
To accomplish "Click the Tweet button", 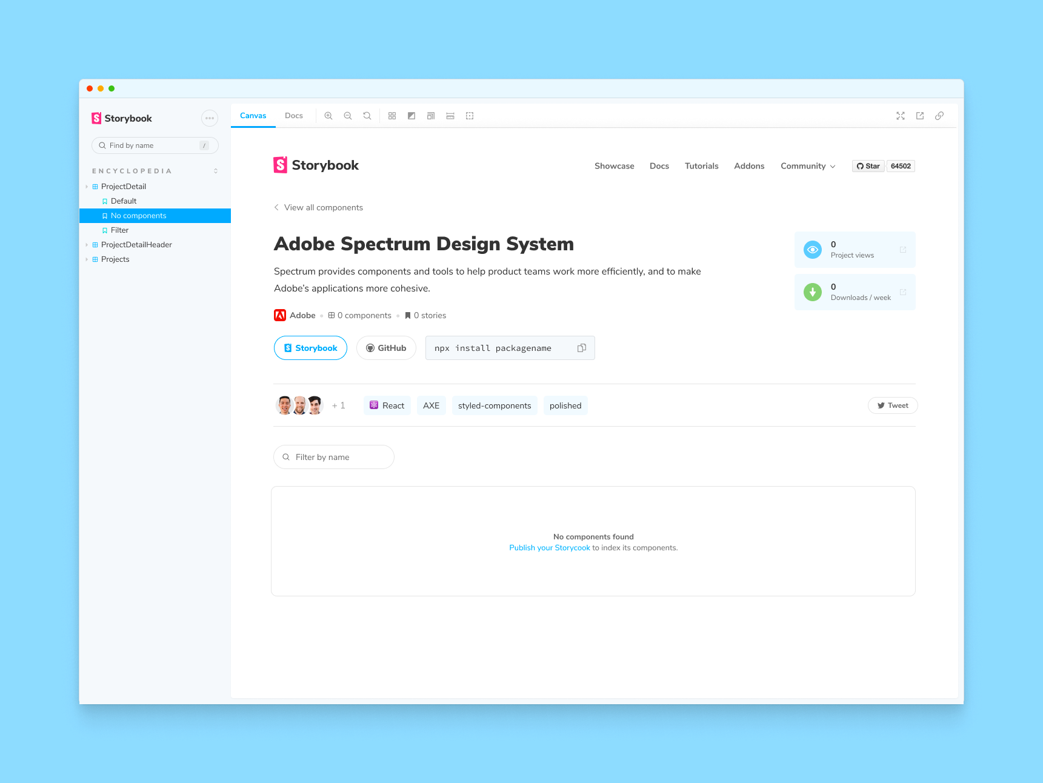I will click(x=893, y=405).
